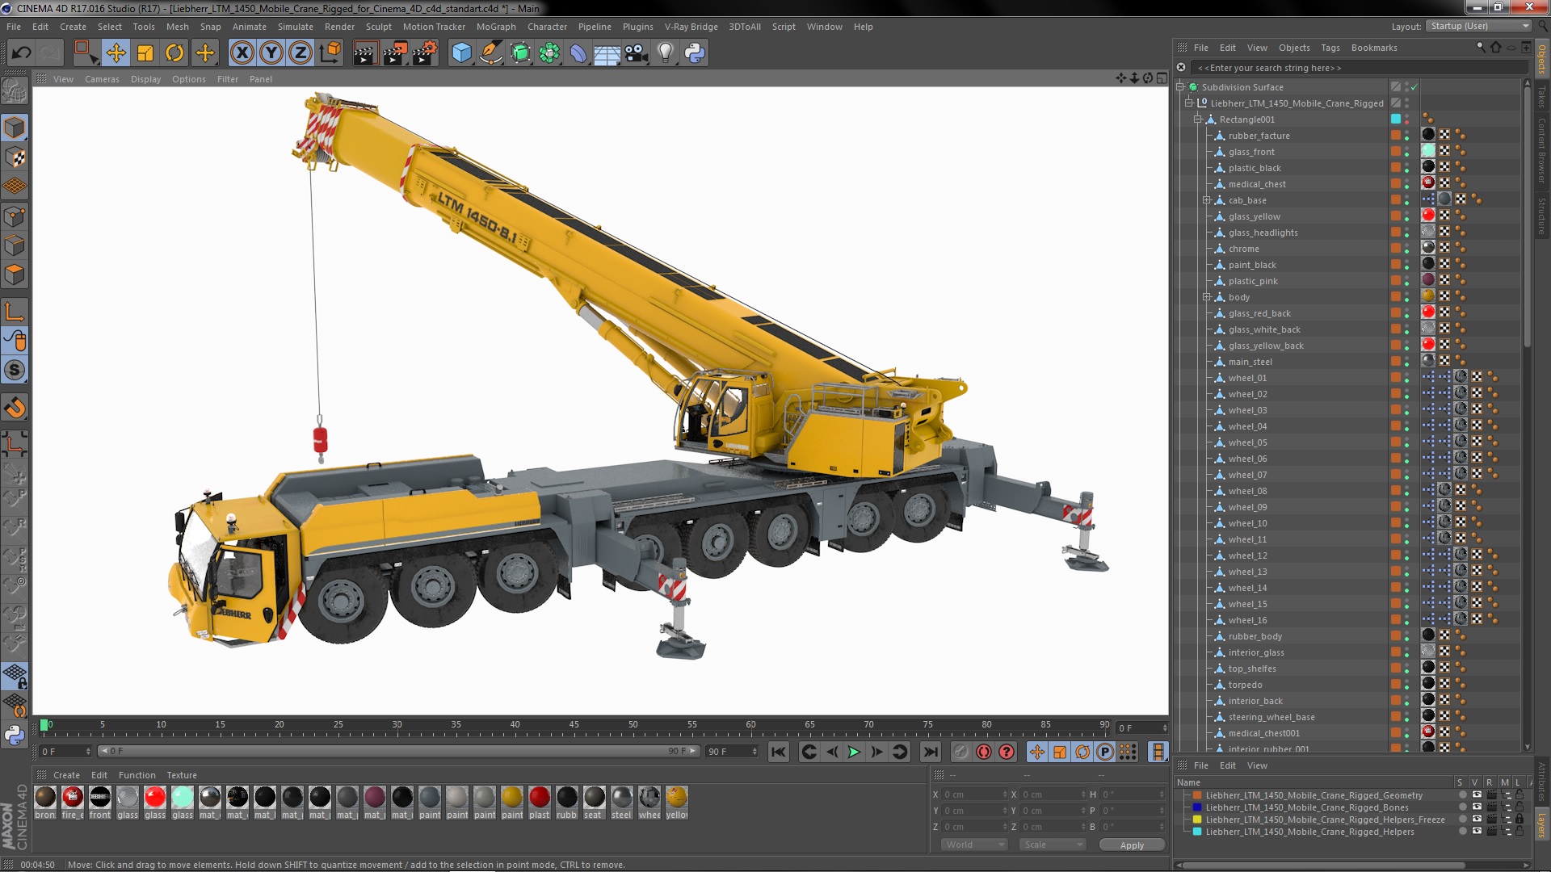The height and width of the screenshot is (872, 1551).
Task: Toggle solo dot for Rigged_Geometry layer
Action: coord(1462,795)
